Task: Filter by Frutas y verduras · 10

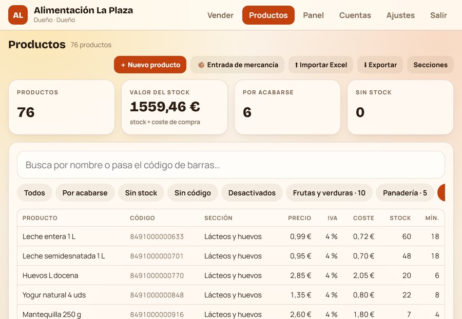Action: pyautogui.click(x=329, y=193)
